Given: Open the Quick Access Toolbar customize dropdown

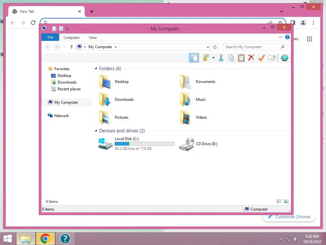Looking at the screenshot, I should click(67, 29).
